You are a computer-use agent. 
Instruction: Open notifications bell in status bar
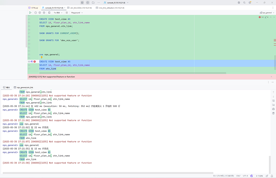[272, 176]
